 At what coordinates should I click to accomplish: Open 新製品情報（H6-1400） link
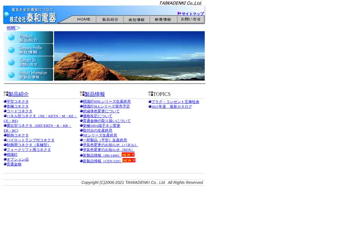point(102,155)
